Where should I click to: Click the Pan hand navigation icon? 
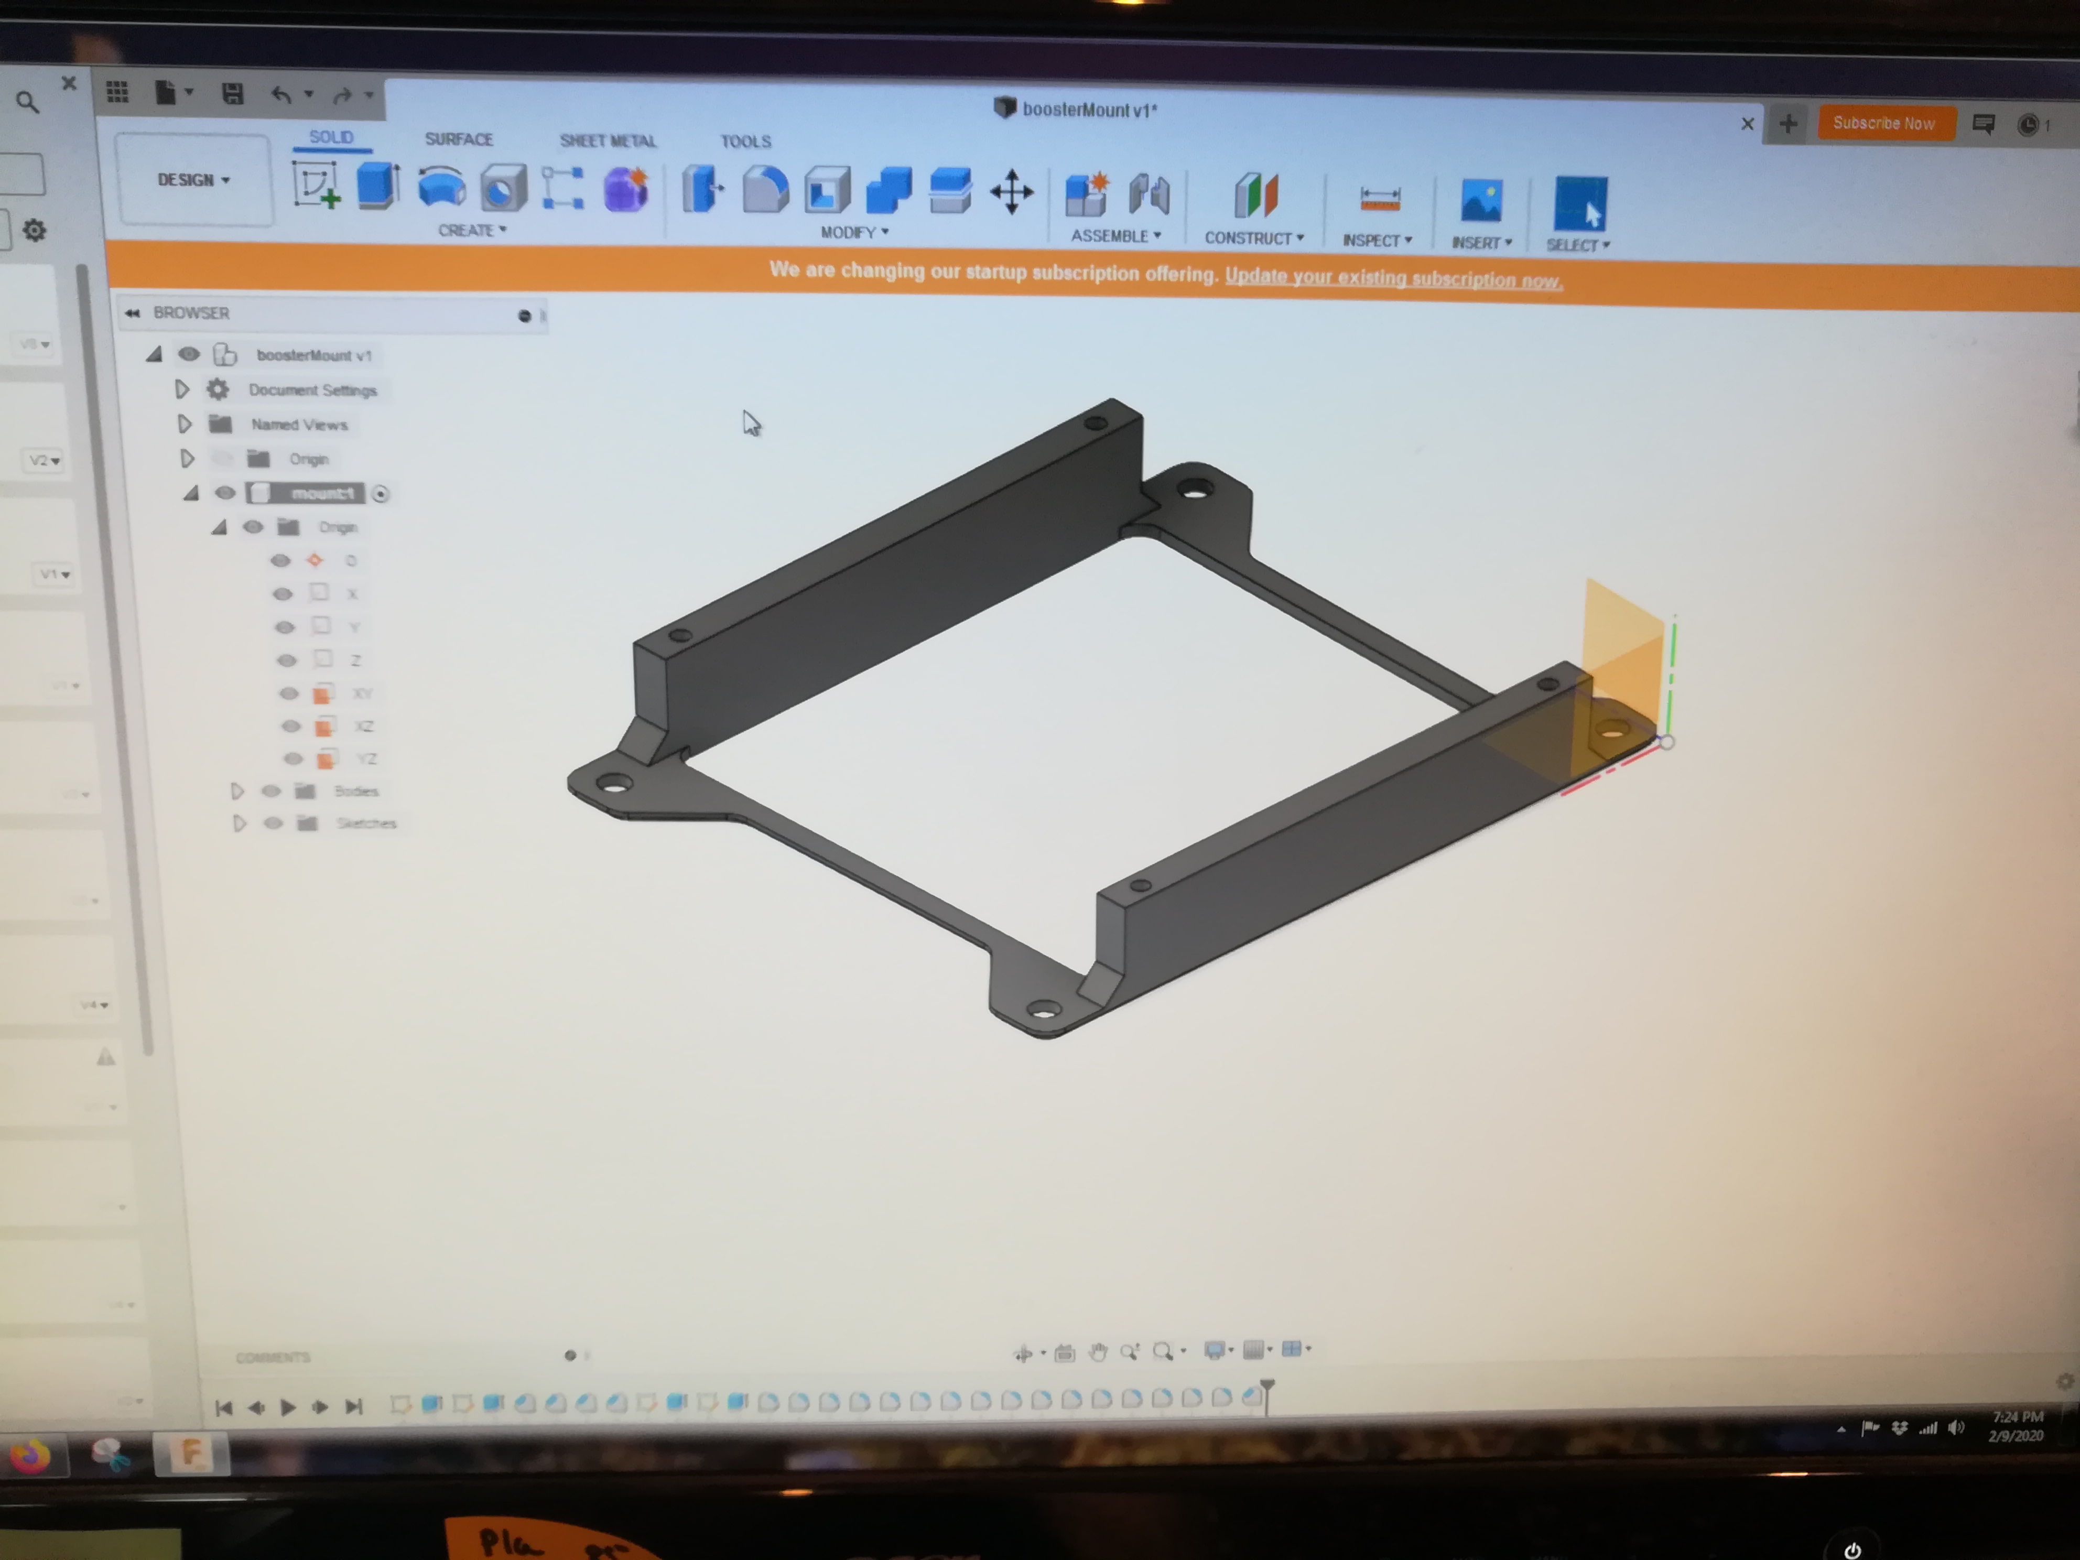point(1097,1352)
